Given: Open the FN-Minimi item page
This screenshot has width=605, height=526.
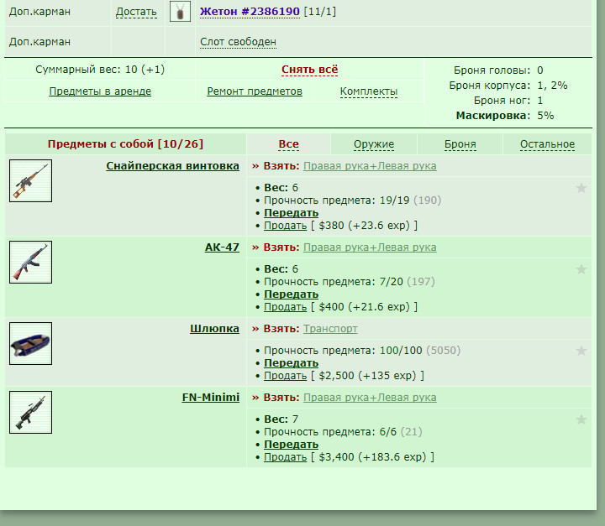Looking at the screenshot, I should click(x=211, y=398).
